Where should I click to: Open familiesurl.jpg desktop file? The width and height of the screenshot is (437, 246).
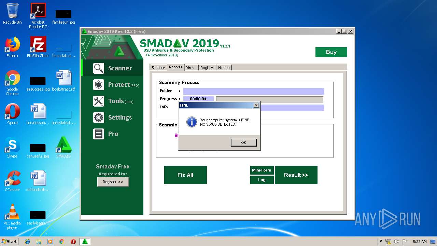pyautogui.click(x=64, y=16)
